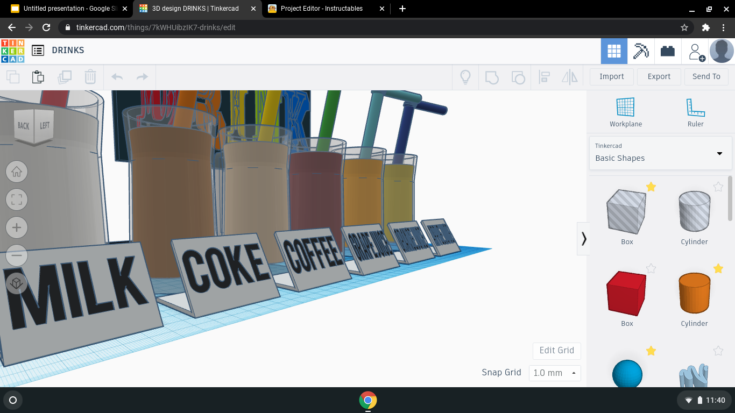This screenshot has height=413, width=735.
Task: Open the Basic Shapes category dropdown
Action: [661, 153]
